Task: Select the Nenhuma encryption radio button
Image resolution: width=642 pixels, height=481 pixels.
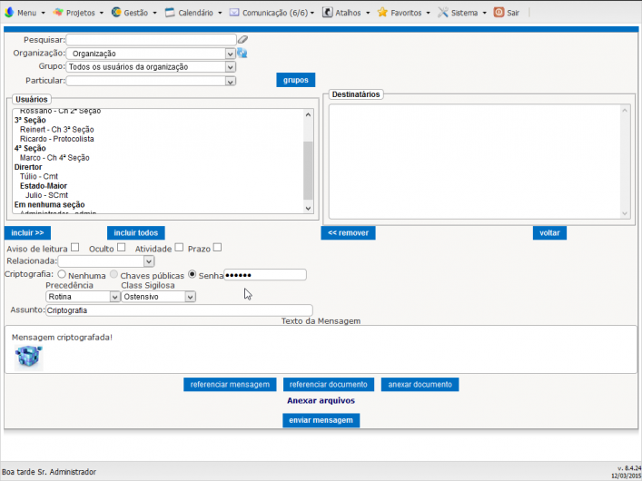Action: (x=62, y=274)
